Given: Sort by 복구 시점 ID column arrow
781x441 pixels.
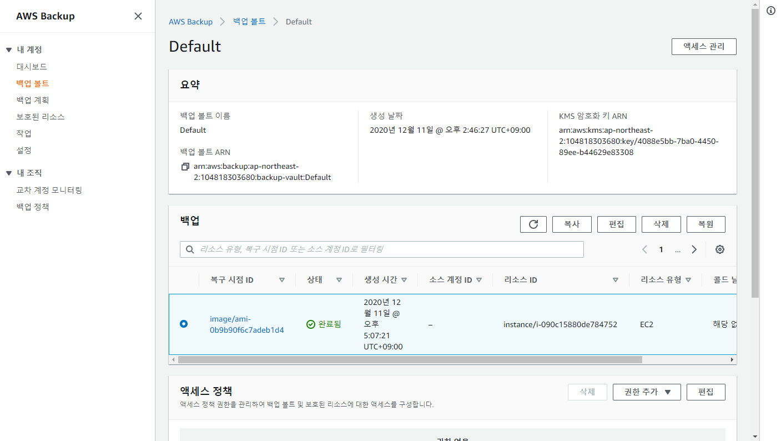Looking at the screenshot, I should pyautogui.click(x=282, y=280).
